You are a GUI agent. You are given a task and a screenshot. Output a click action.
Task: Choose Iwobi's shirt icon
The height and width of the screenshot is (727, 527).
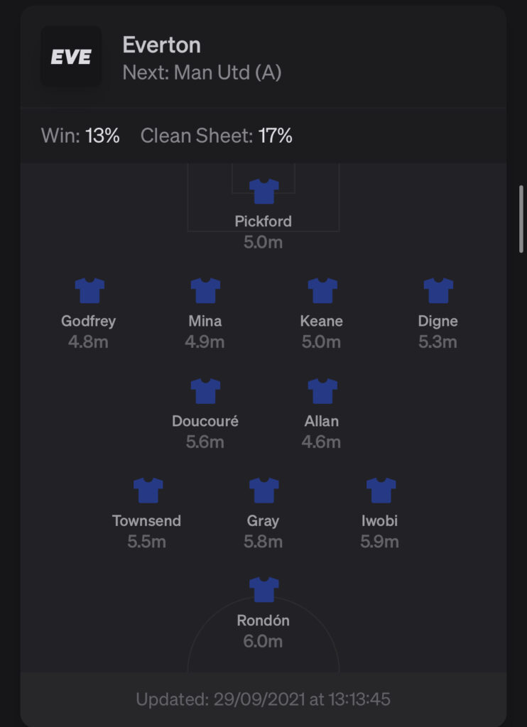tap(381, 491)
